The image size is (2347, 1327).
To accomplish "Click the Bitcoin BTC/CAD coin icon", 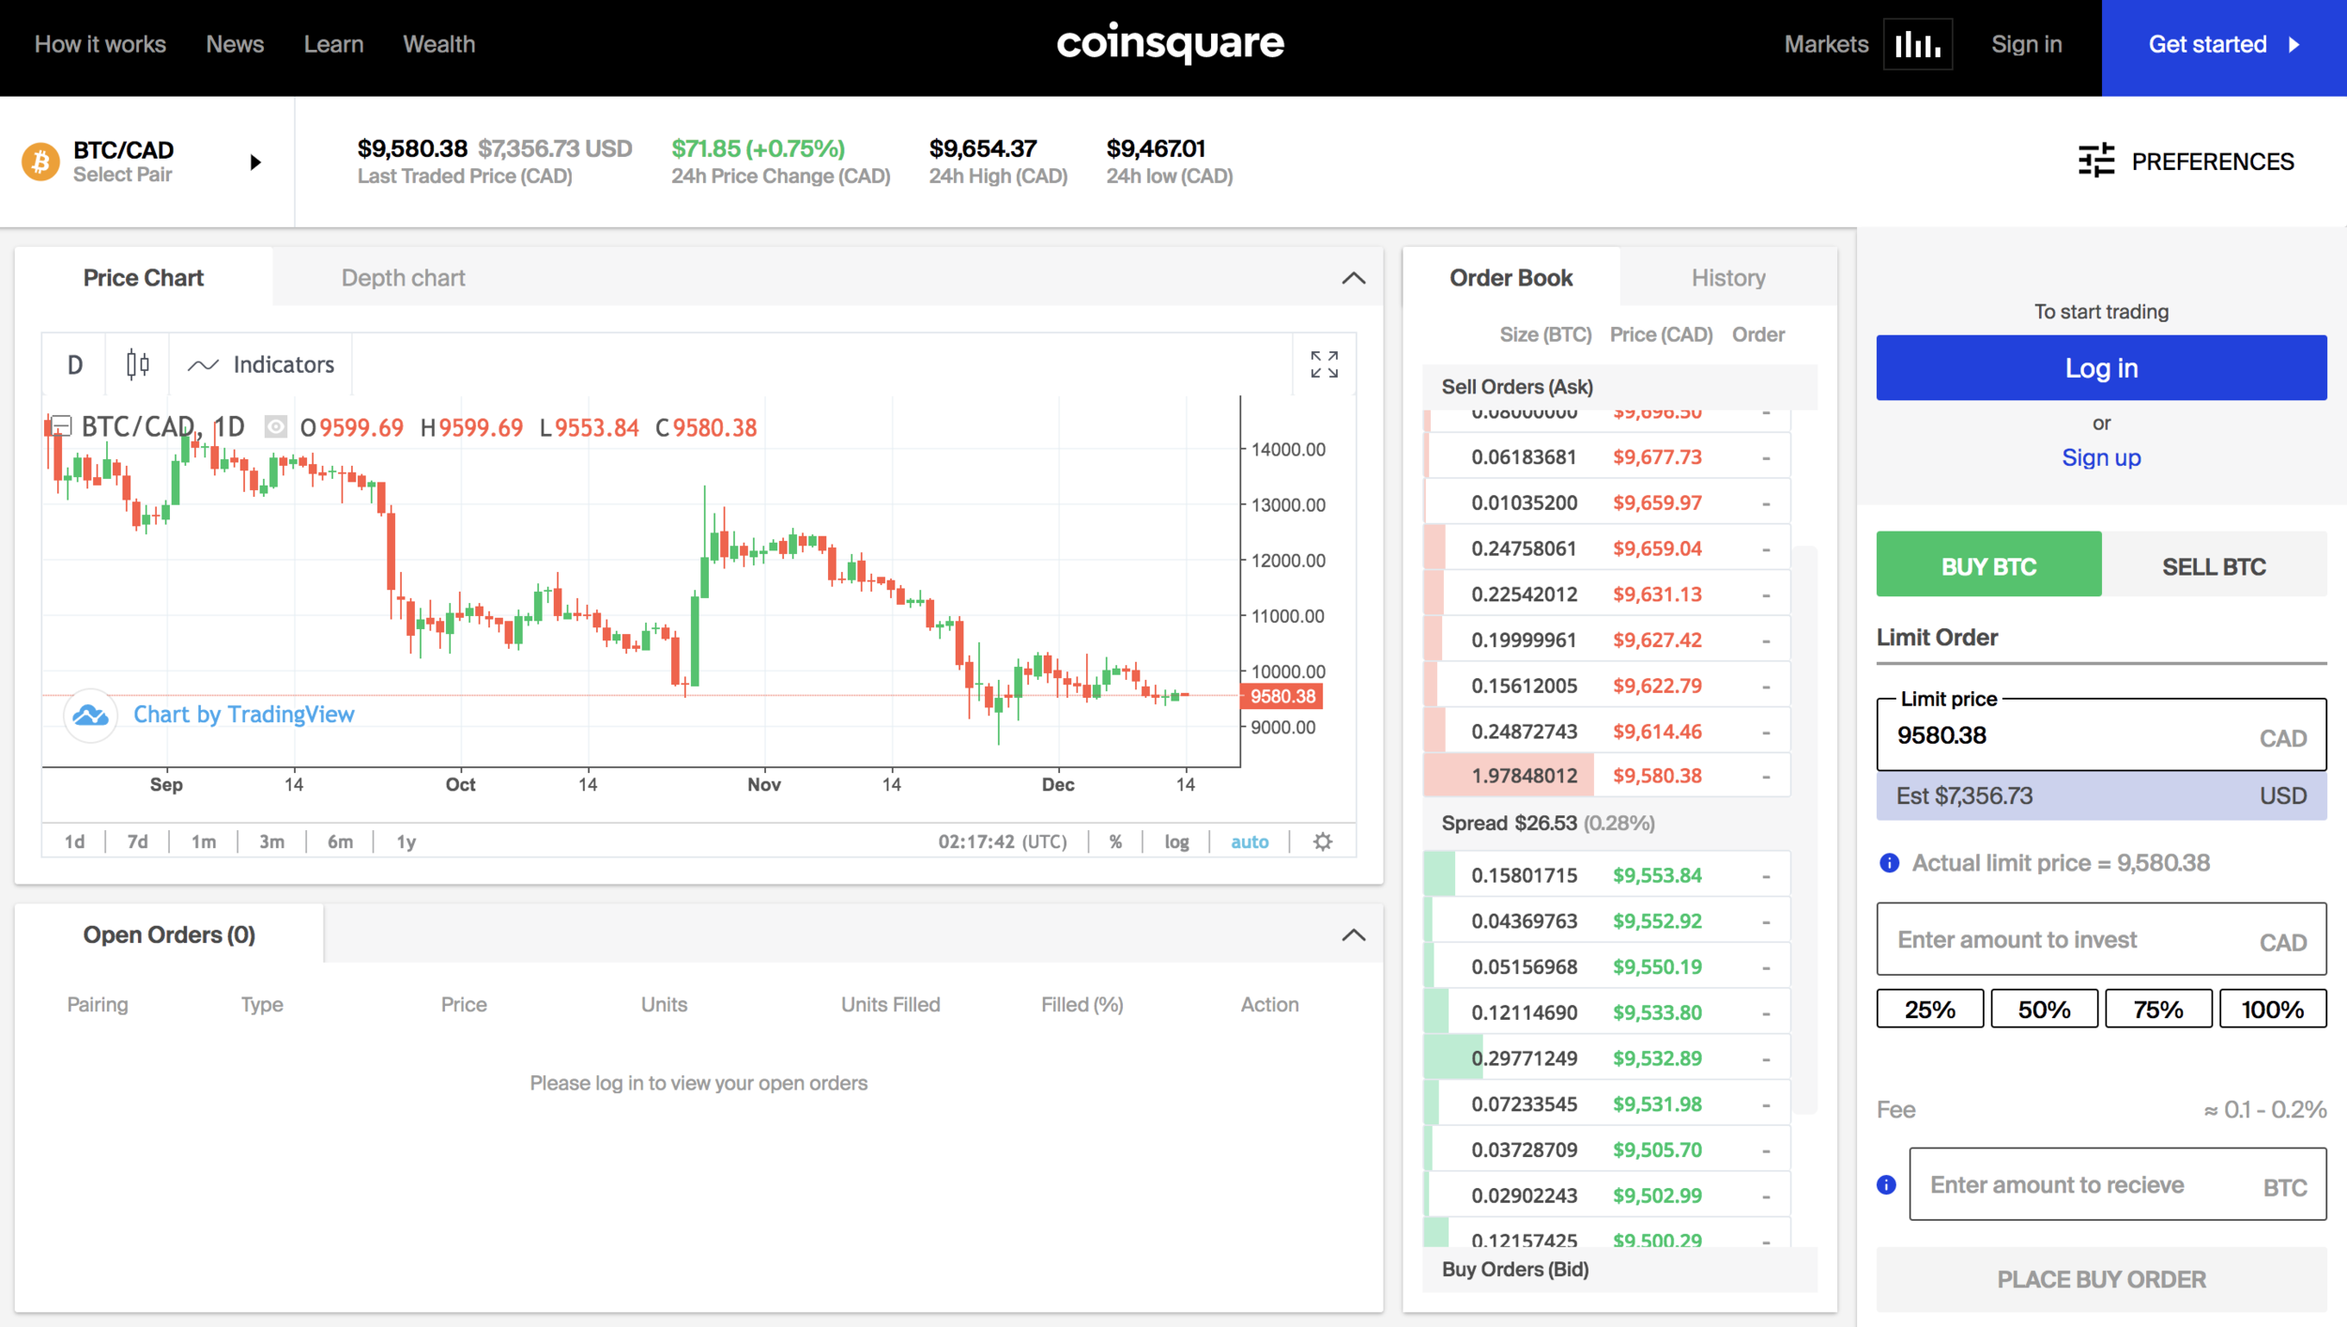I will click(x=40, y=162).
